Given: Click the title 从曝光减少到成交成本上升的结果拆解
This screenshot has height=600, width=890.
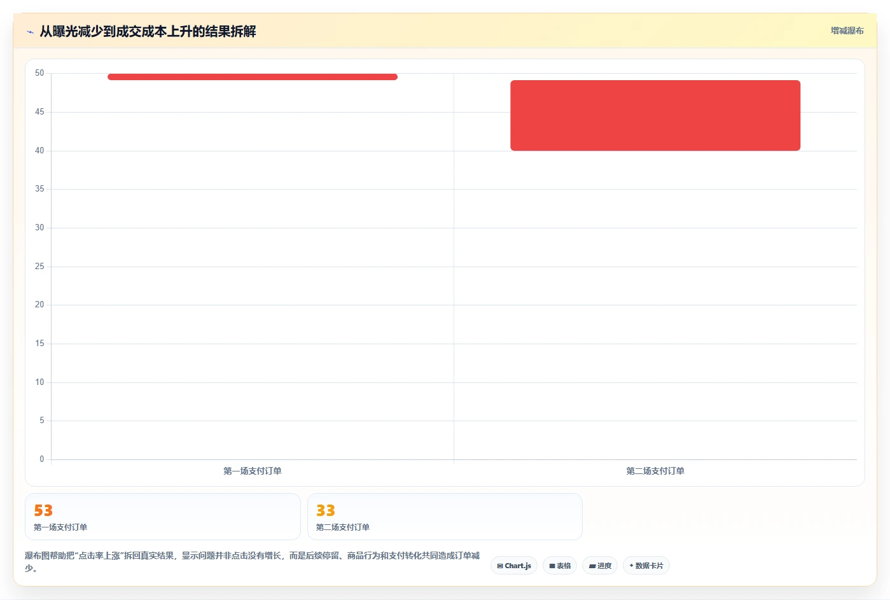Looking at the screenshot, I should 148,31.
